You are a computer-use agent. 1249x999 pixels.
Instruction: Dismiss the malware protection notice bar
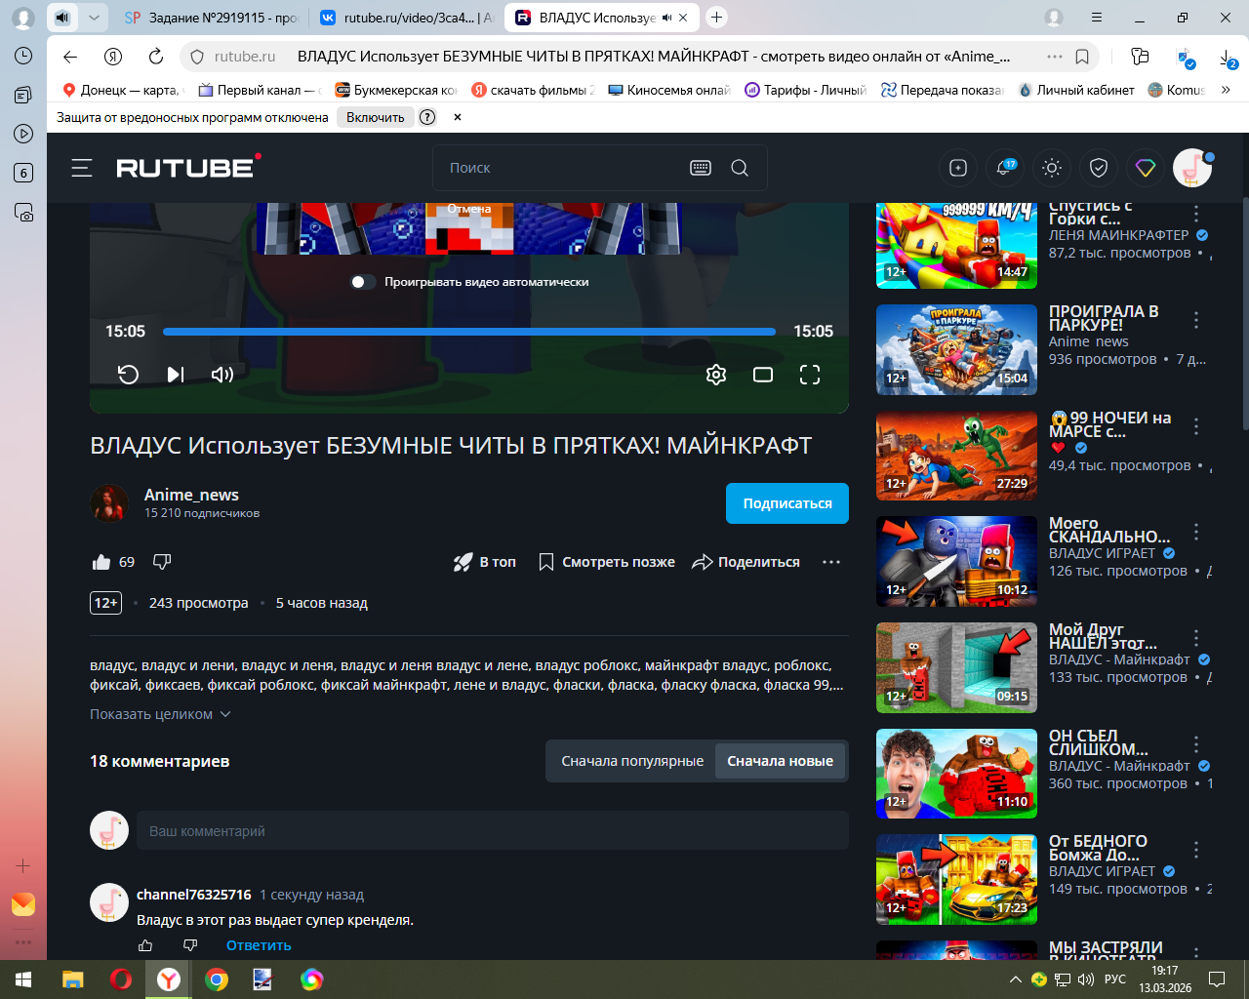(457, 117)
